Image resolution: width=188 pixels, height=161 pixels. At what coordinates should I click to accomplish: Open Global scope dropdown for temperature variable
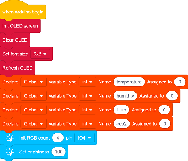coord(34,82)
